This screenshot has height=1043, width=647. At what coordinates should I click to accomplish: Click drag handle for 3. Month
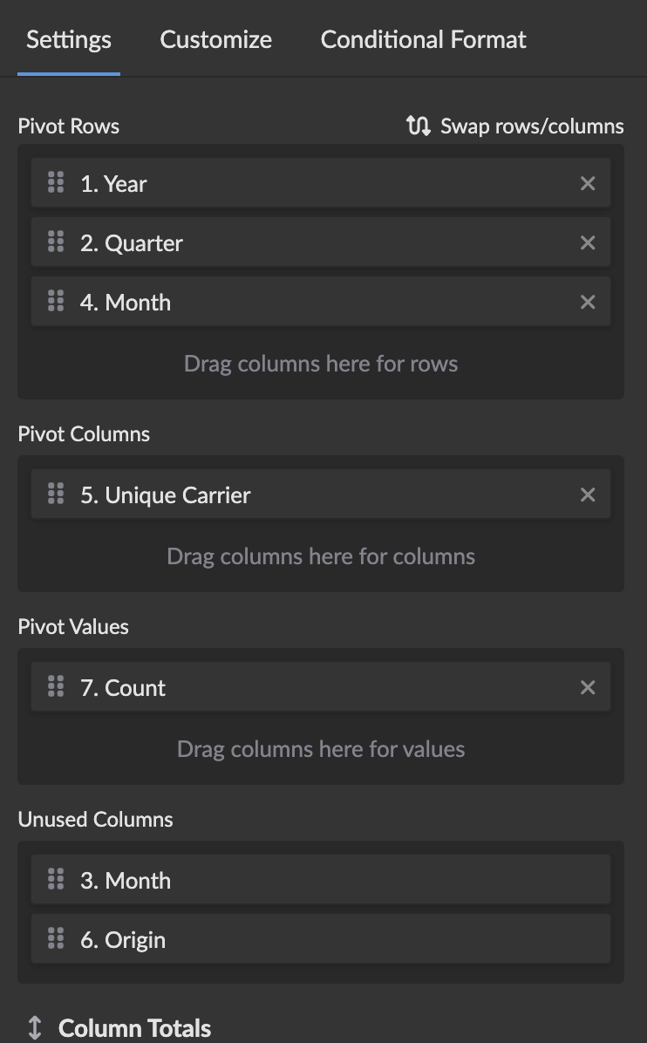tap(56, 879)
